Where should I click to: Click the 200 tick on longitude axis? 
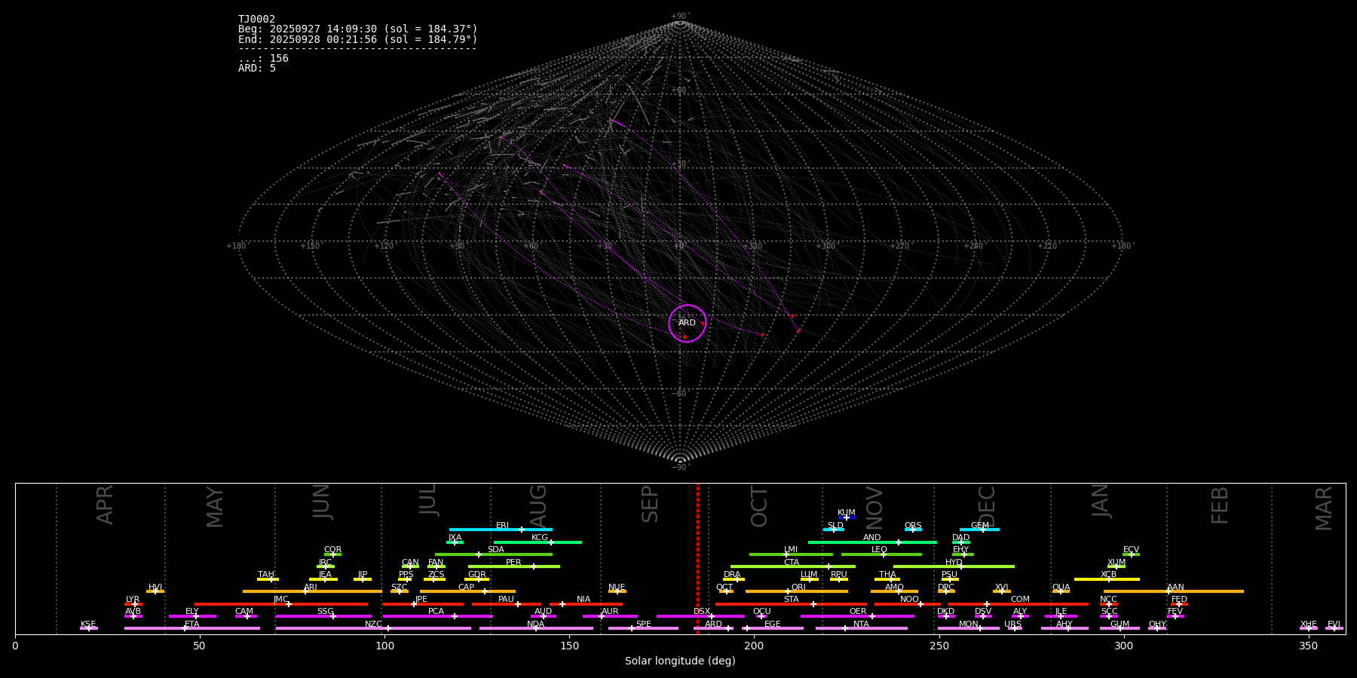tap(754, 646)
